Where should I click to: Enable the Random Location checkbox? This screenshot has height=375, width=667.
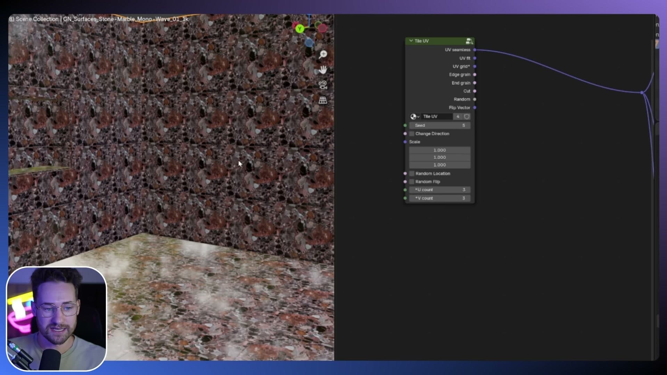[412, 173]
